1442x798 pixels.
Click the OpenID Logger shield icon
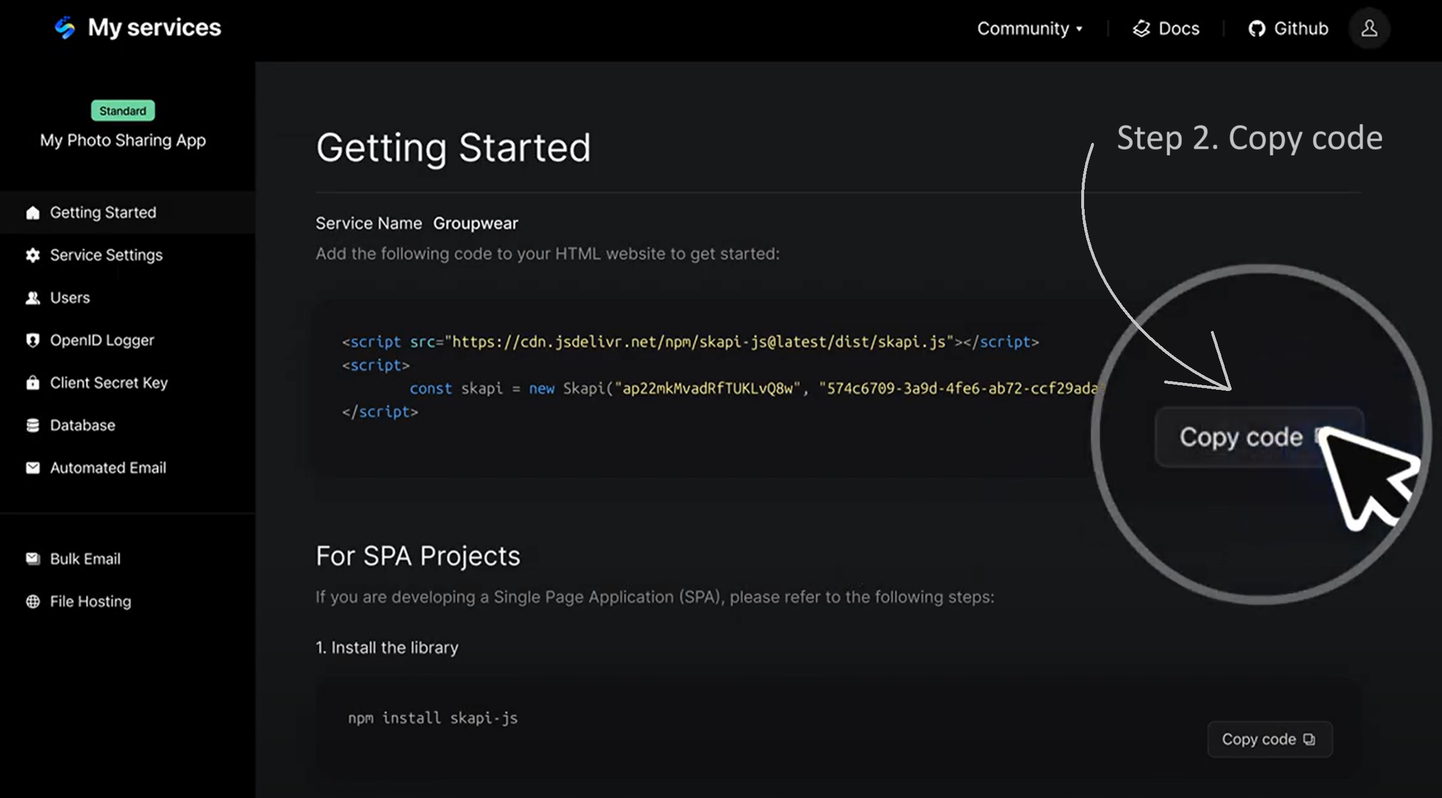[33, 340]
